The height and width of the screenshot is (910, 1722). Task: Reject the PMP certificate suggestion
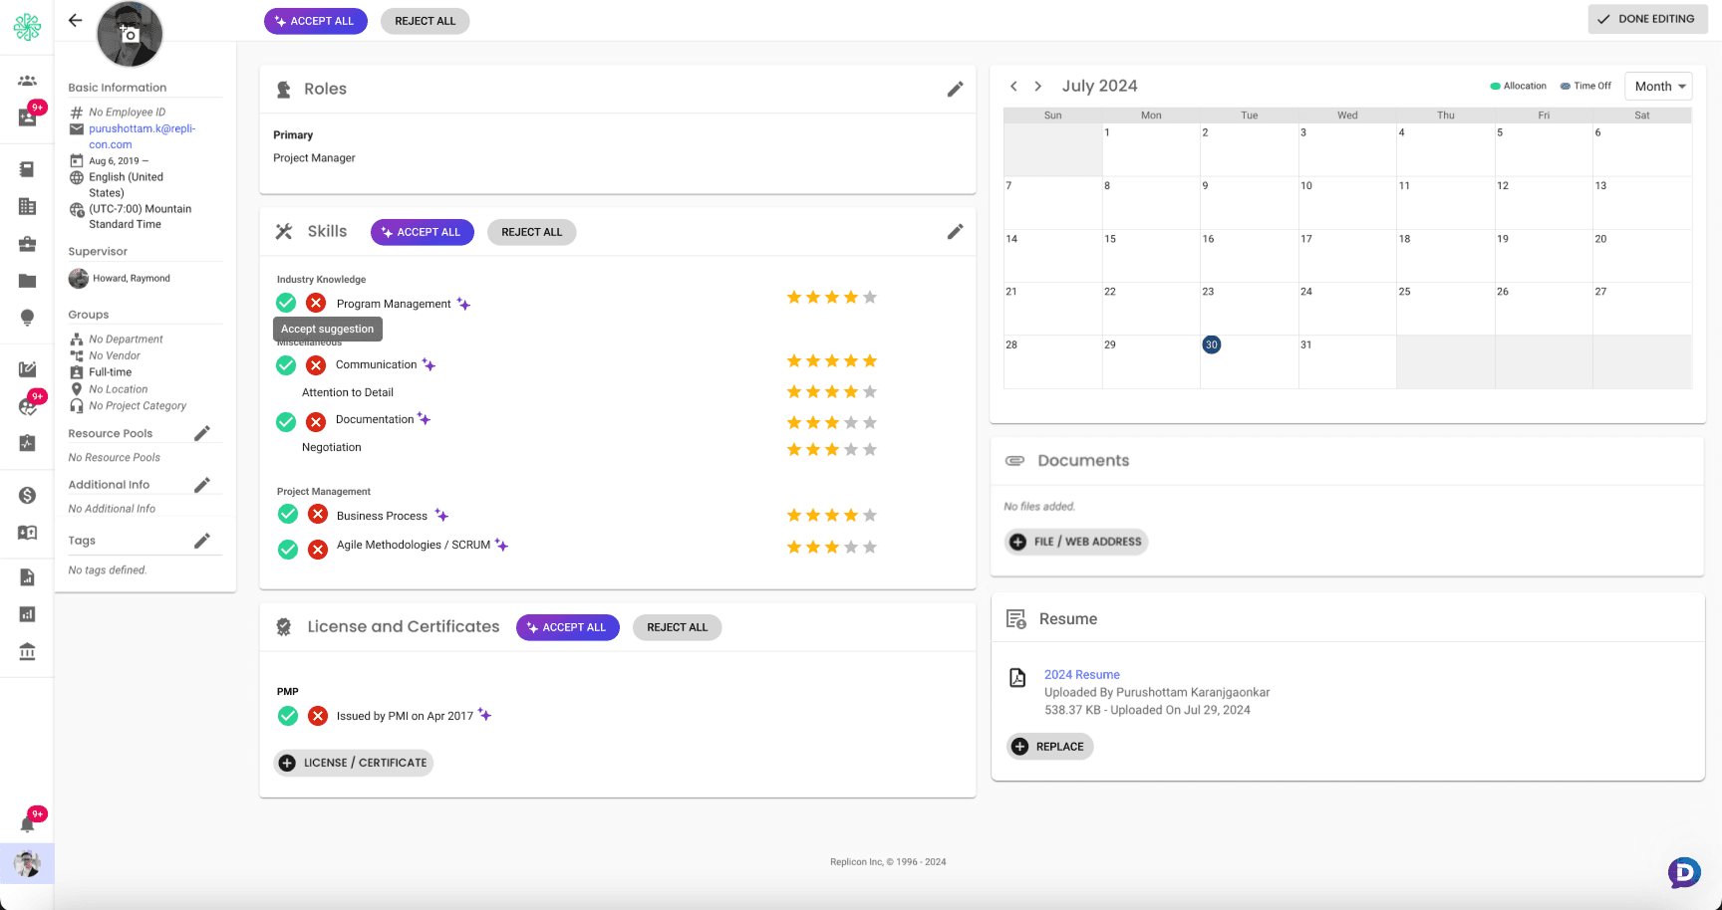tap(318, 716)
